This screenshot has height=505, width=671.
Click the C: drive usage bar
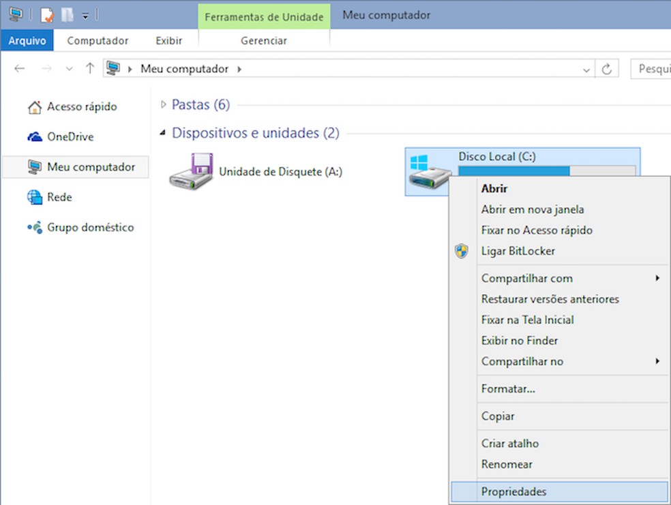547,171
